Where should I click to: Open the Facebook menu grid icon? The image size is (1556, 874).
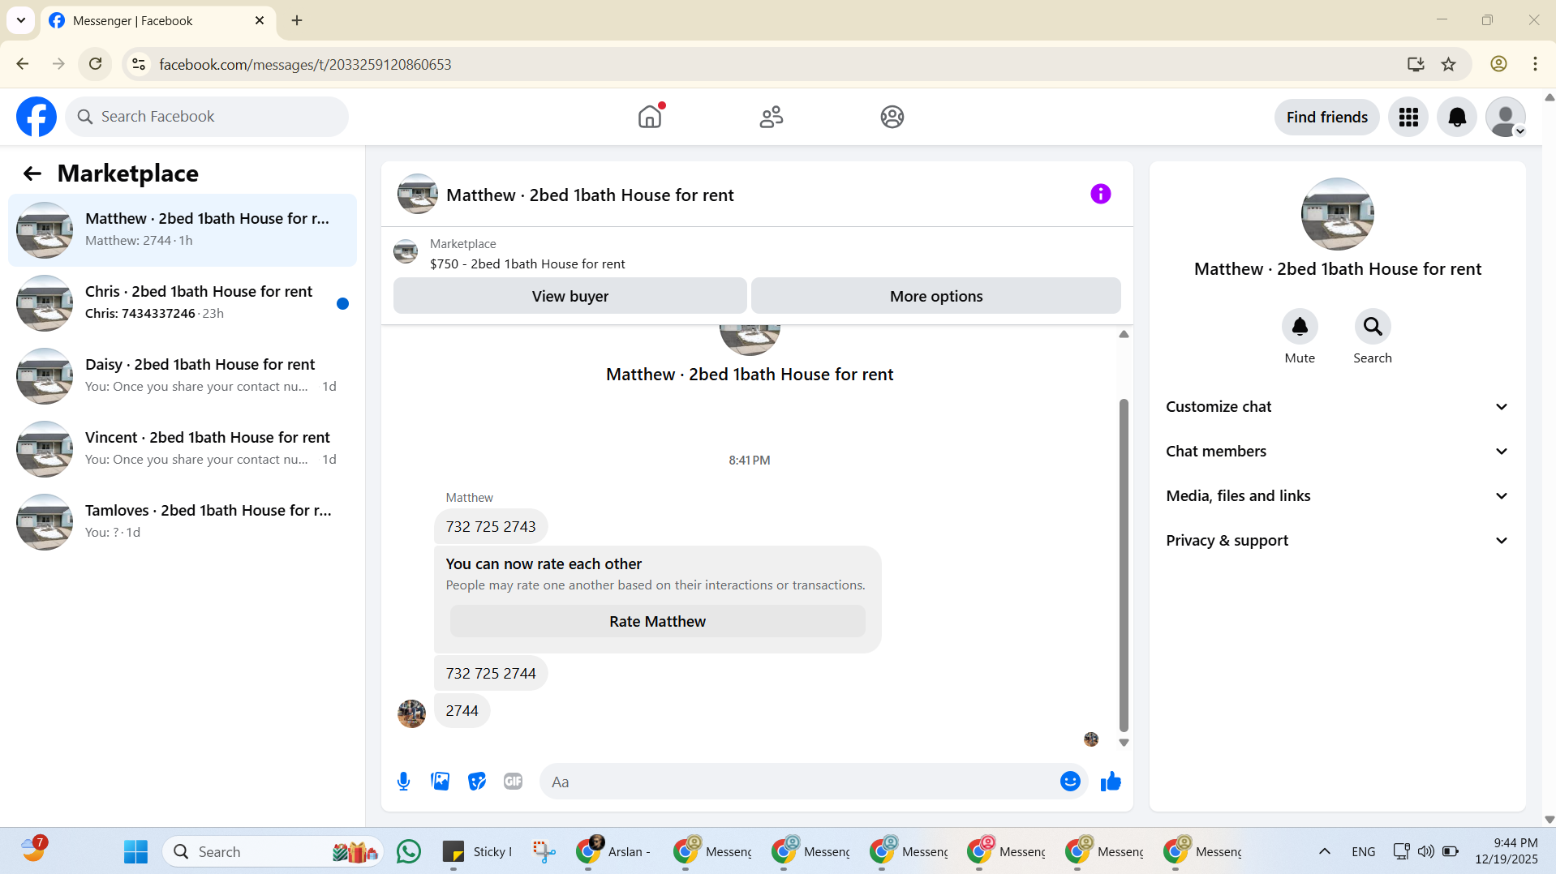click(x=1408, y=118)
